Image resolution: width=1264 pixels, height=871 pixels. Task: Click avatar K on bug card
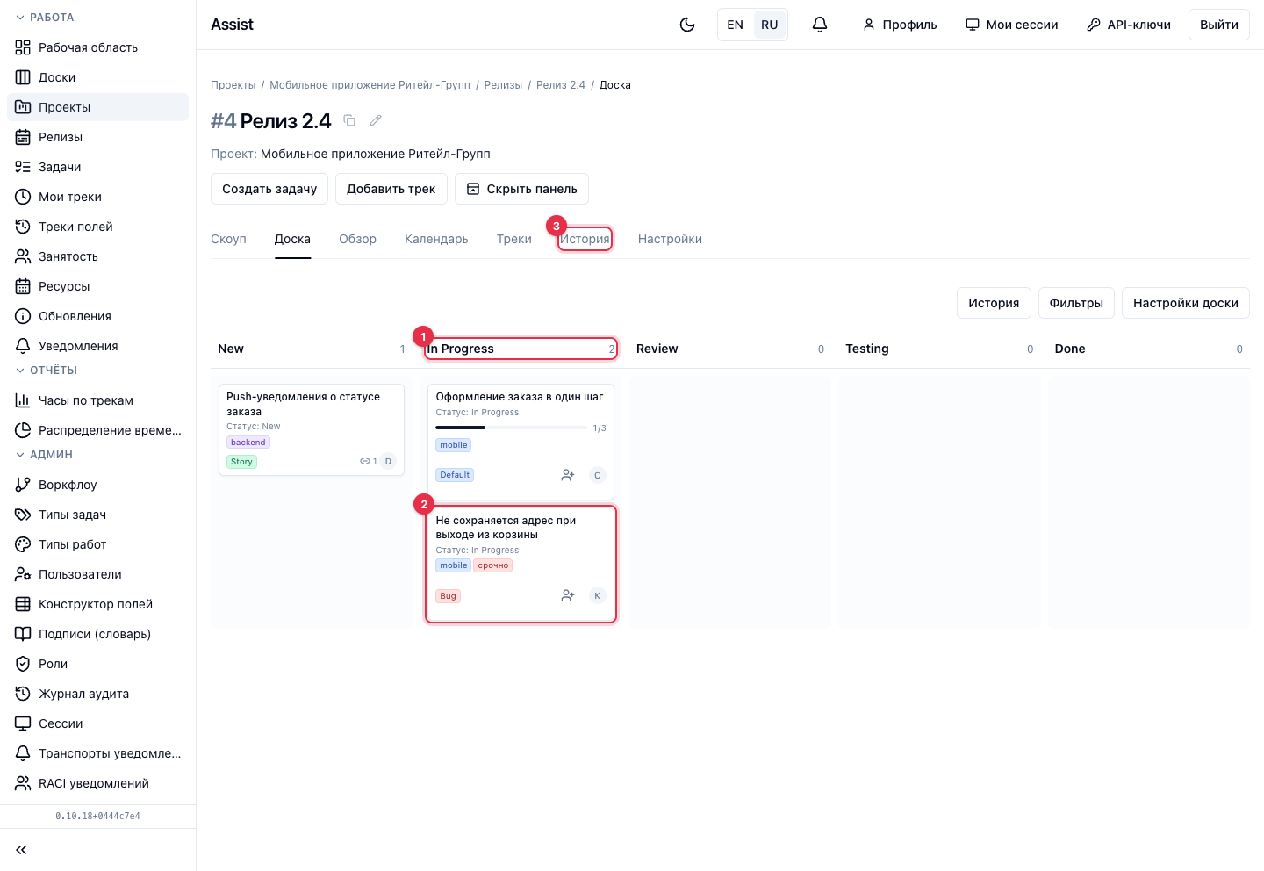coord(598,595)
